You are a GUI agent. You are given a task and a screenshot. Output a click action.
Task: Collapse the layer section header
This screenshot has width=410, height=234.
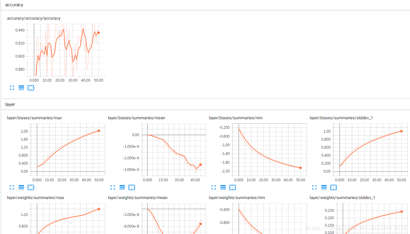[x=205, y=105]
